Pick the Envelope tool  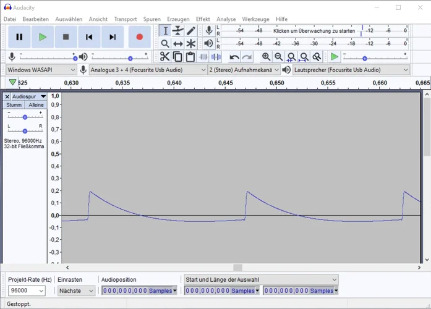tap(178, 31)
